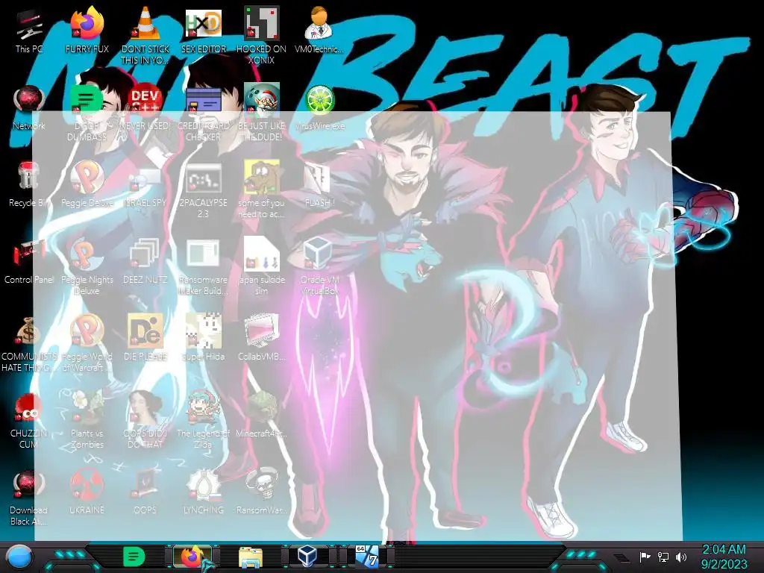764x573 pixels.
Task: Open the Action Center flag tray icon
Action: 645,557
